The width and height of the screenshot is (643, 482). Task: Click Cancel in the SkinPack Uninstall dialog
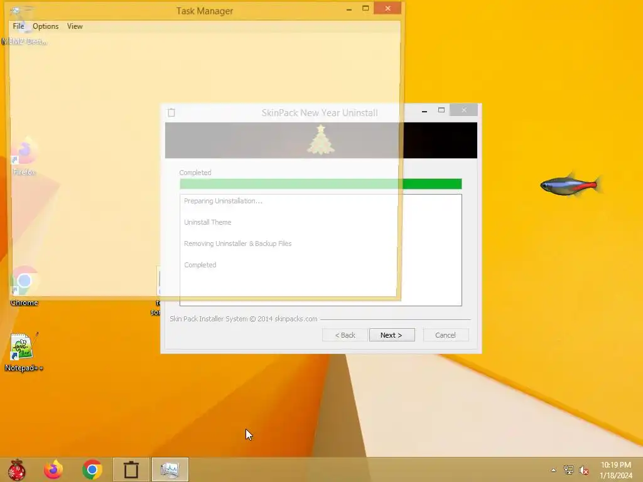(x=445, y=335)
